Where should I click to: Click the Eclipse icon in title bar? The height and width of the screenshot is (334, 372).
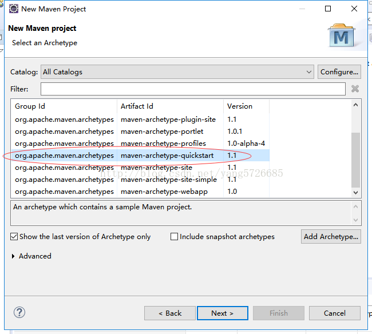(x=14, y=9)
